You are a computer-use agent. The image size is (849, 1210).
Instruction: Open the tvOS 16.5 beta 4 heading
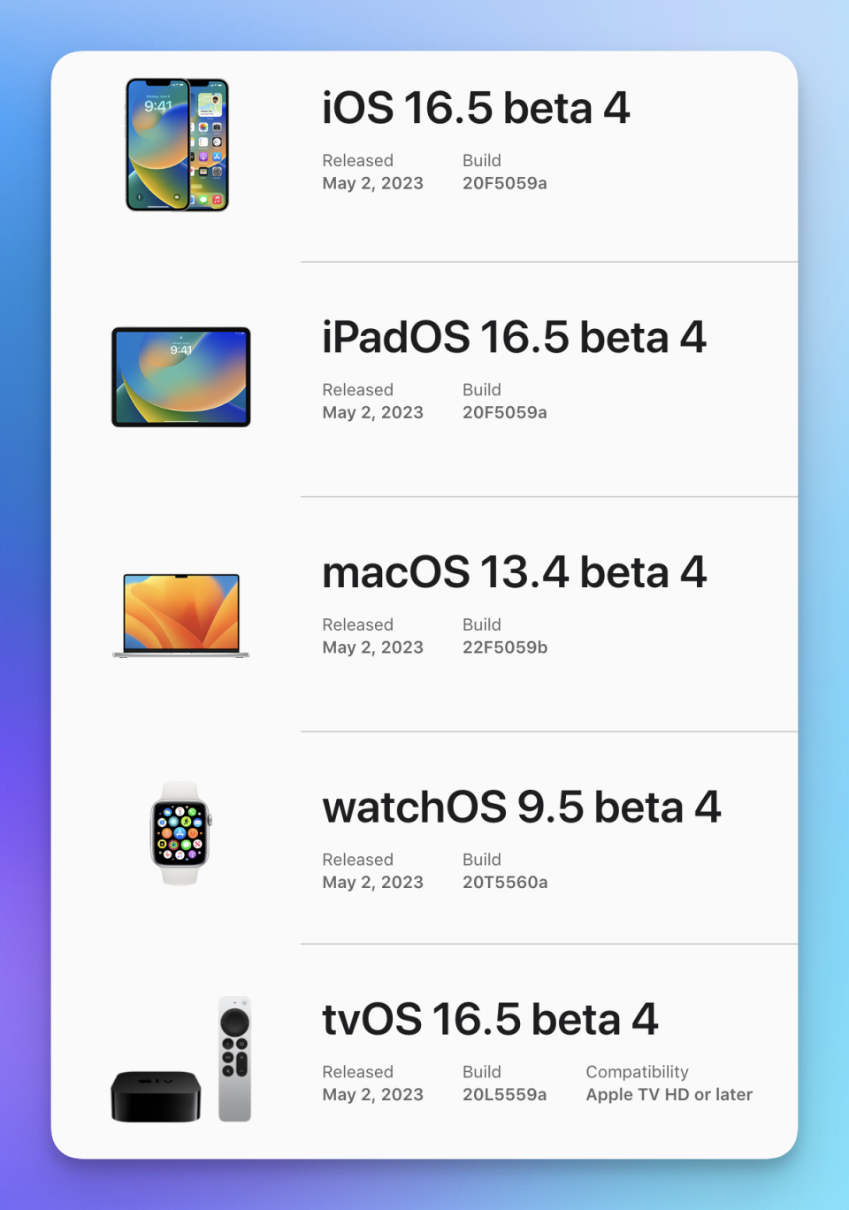pyautogui.click(x=490, y=1019)
